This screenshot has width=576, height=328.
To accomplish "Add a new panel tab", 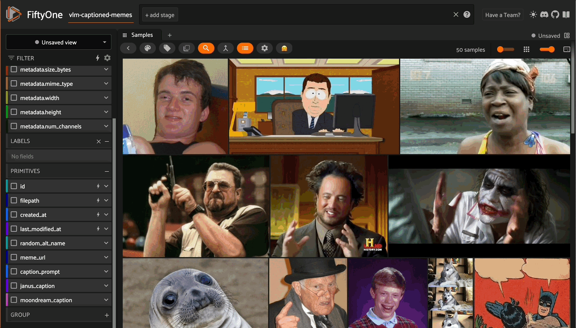I will [170, 35].
